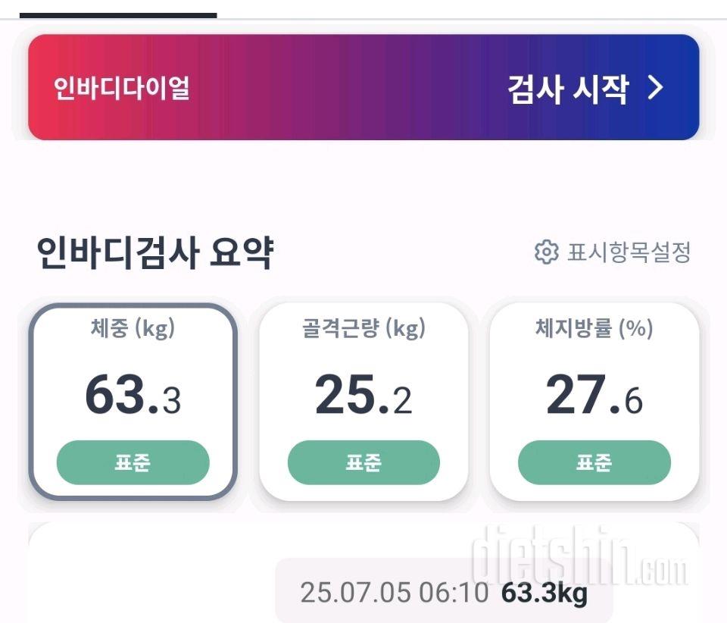Tap the 표준 badge under body fat 27.6
Viewport: 727px width, 623px height.
(594, 462)
